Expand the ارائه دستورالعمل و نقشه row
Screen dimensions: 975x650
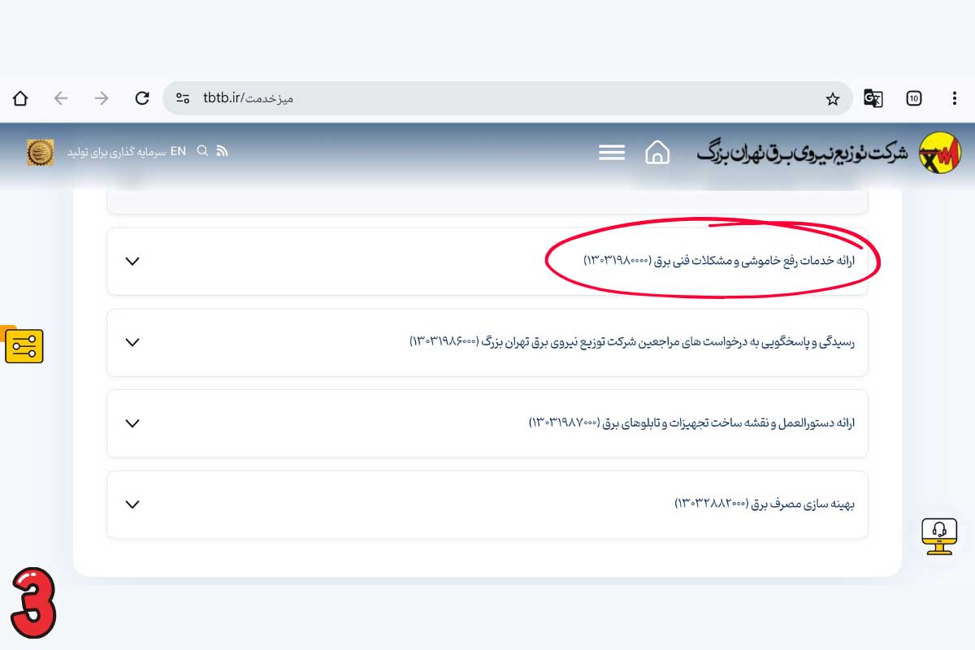tap(132, 423)
